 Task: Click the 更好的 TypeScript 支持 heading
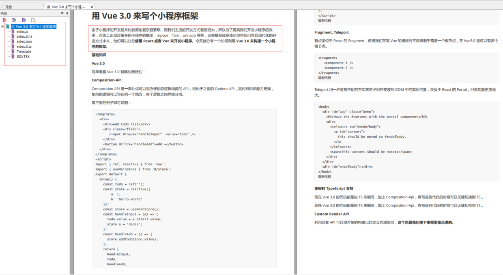[334, 189]
